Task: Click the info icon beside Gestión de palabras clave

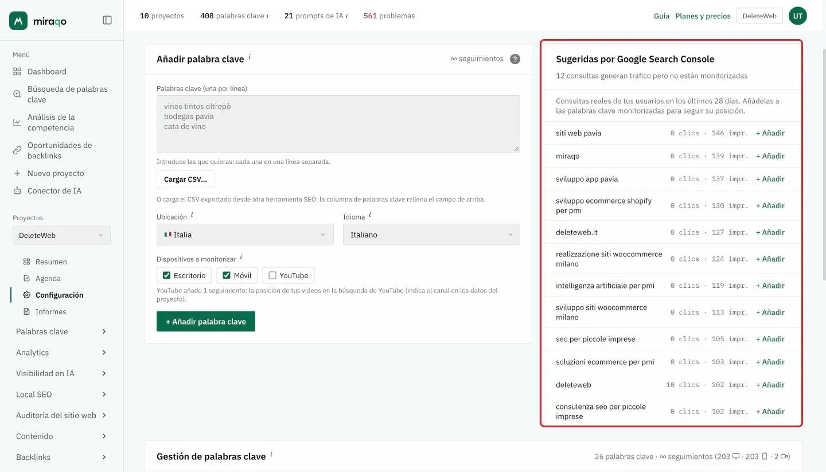Action: point(271,454)
